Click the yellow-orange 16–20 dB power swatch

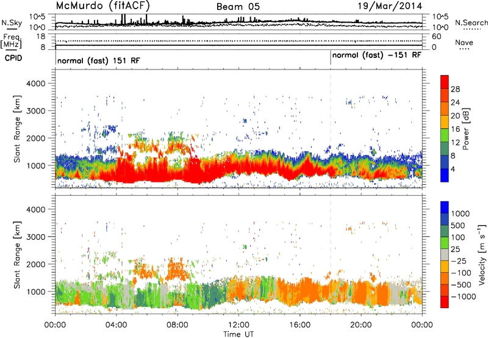coord(445,122)
